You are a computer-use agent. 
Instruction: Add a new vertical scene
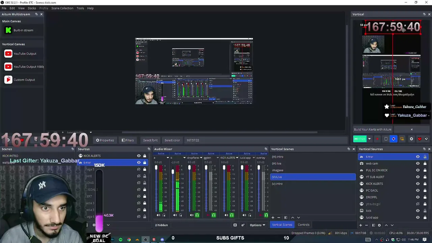pyautogui.click(x=273, y=218)
